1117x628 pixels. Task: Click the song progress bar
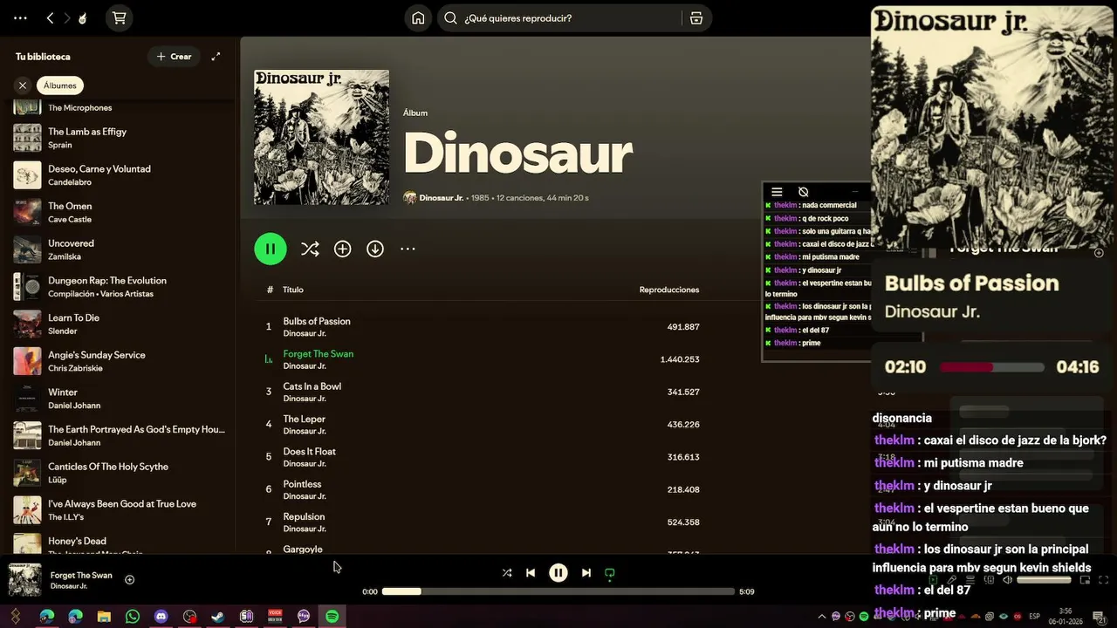coord(558,591)
